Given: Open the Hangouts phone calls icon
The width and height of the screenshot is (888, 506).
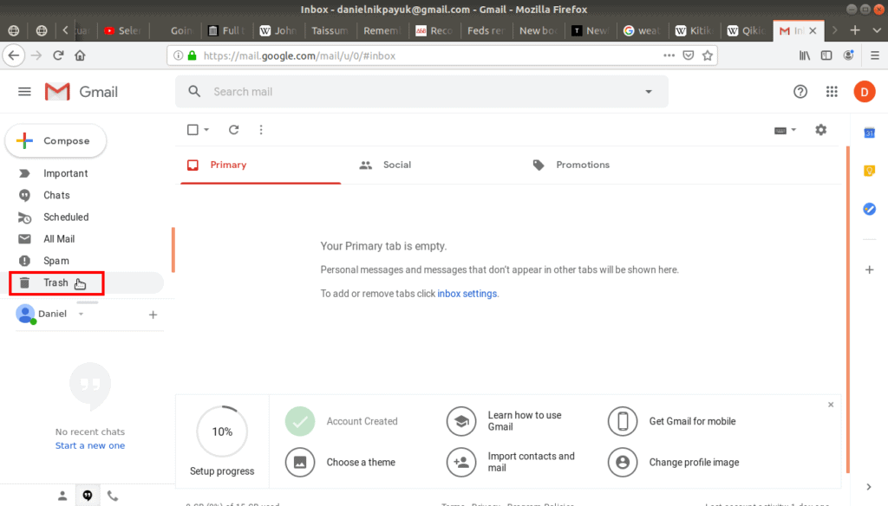Looking at the screenshot, I should (x=113, y=496).
